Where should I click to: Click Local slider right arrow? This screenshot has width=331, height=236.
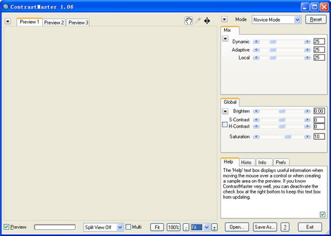tap(307, 58)
